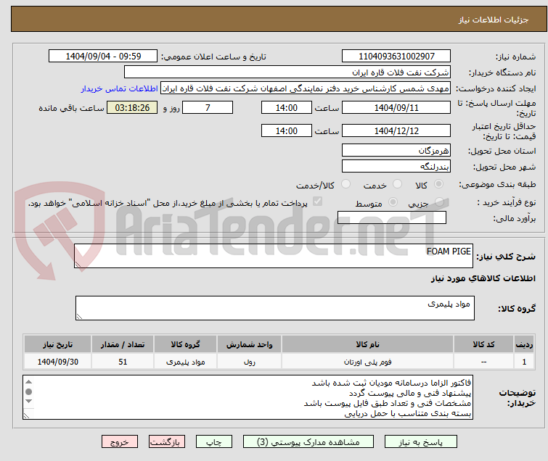Click the تعداد / مقدار column header
The height and width of the screenshot is (461, 548).
coord(123,344)
